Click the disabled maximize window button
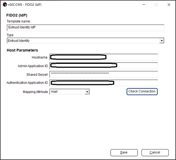The height and width of the screenshot is (160, 176). tap(156, 5)
